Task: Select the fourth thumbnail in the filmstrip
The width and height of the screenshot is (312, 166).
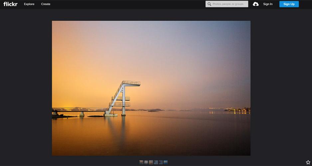Action: click(156, 162)
